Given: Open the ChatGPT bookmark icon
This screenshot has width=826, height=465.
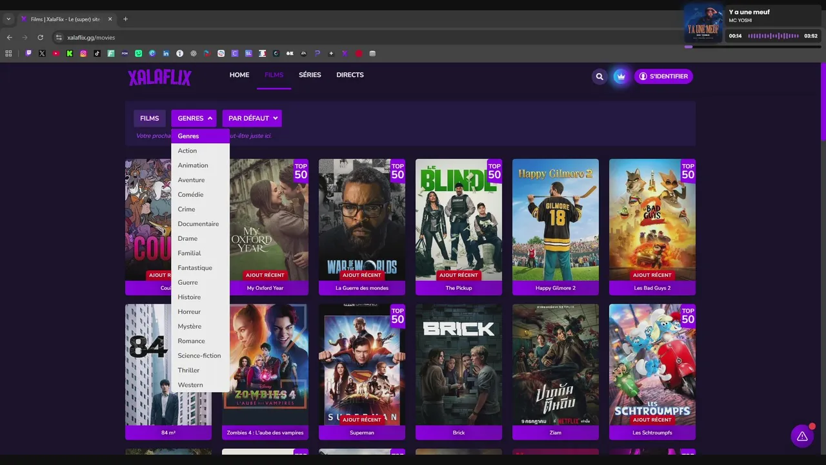Looking at the screenshot, I should coord(194,54).
